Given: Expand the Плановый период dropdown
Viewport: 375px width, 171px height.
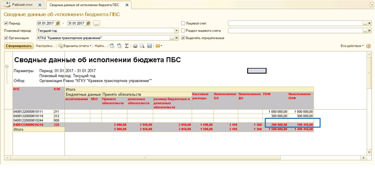Looking at the screenshot, I should (177, 31).
